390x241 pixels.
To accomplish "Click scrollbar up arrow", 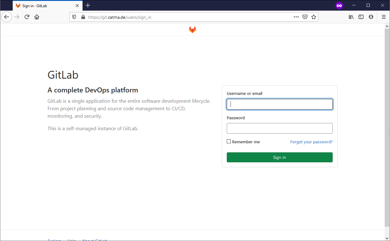I will coord(387,26).
